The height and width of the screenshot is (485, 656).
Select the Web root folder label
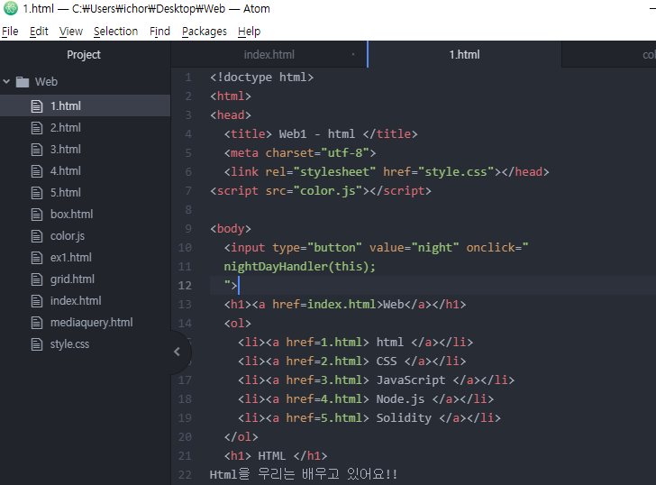click(46, 82)
